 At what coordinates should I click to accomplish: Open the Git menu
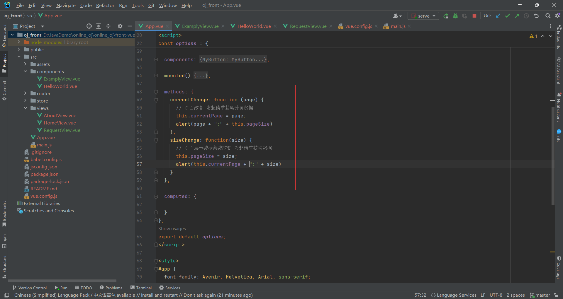(x=151, y=5)
